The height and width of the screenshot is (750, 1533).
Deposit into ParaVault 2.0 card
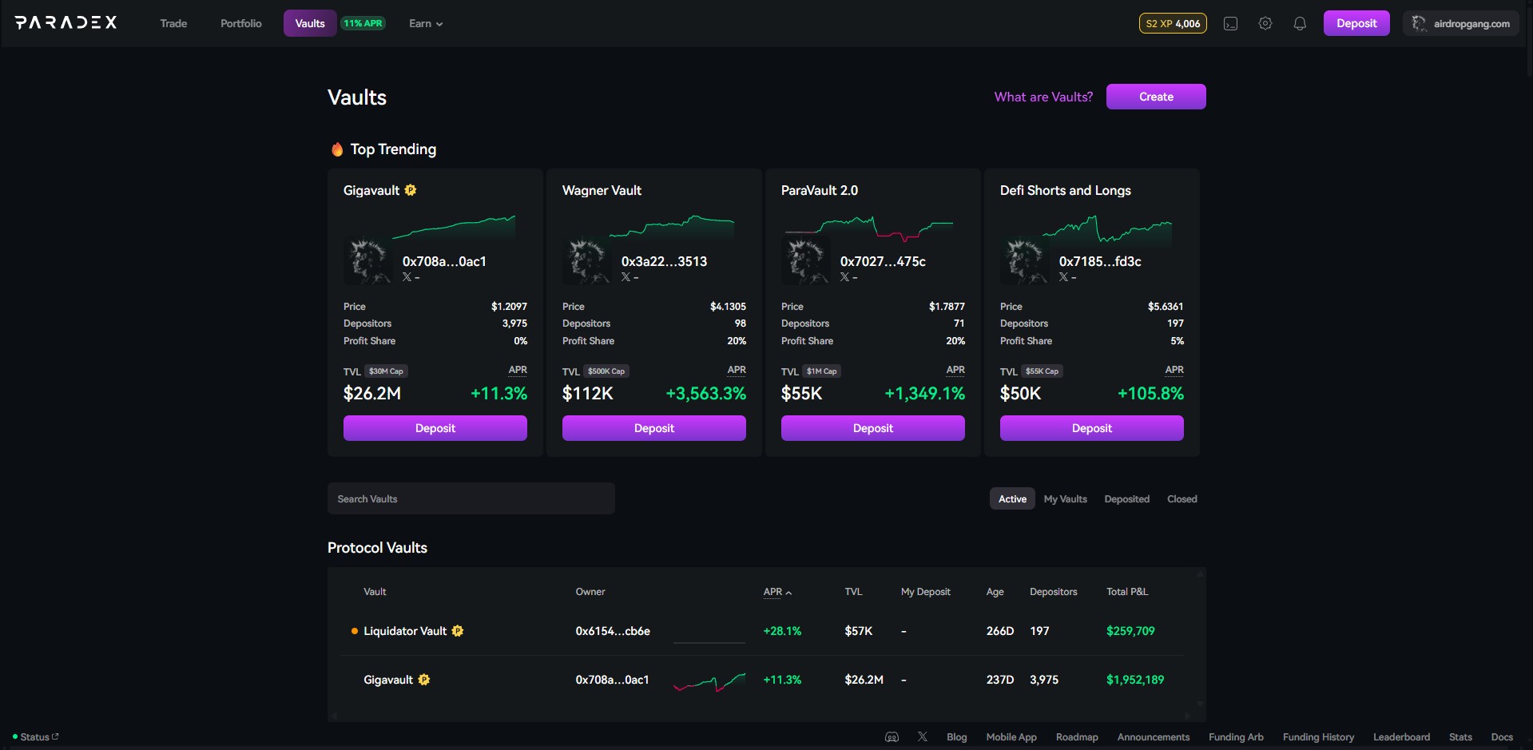[873, 428]
